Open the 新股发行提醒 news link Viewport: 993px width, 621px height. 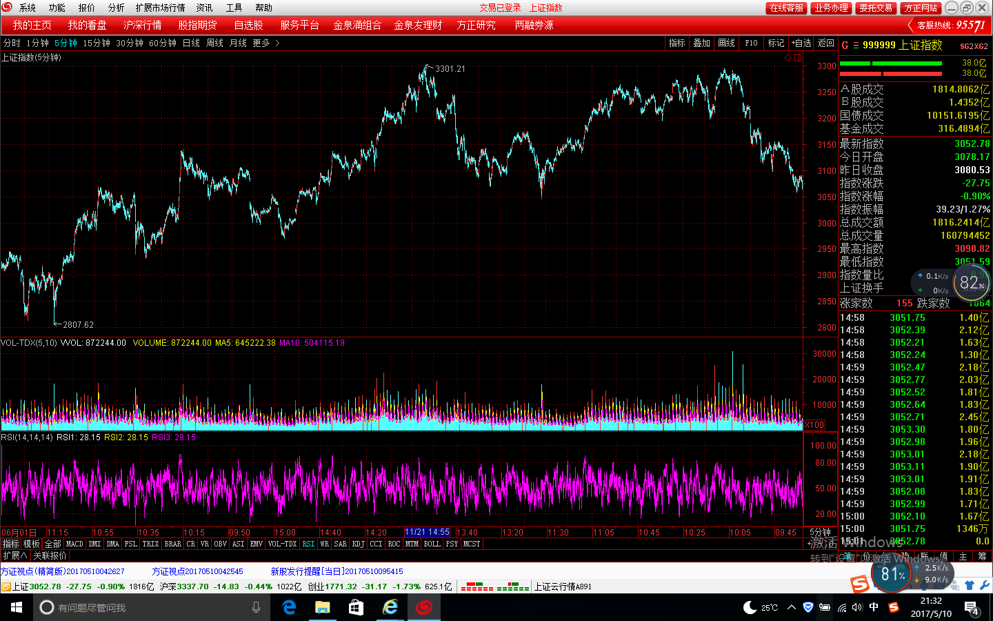(x=337, y=571)
